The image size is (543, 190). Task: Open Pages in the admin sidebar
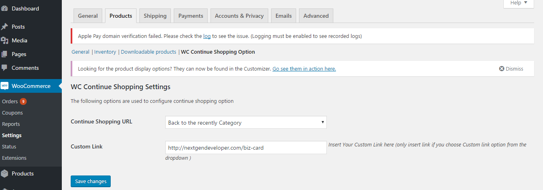pyautogui.click(x=31, y=54)
